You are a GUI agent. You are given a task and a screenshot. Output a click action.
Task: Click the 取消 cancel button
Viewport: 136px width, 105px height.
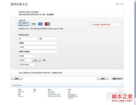point(103,79)
